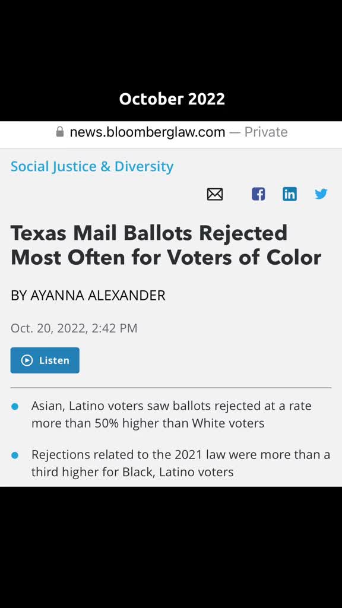The image size is (342, 608).
Task: Open the Social Justice & Diversity section
Action: [x=91, y=166]
